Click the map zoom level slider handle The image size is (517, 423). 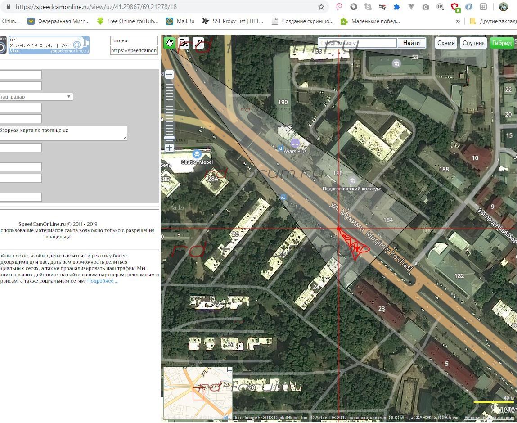tap(169, 138)
